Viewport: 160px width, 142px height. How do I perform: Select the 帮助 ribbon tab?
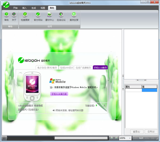[x=52, y=8]
